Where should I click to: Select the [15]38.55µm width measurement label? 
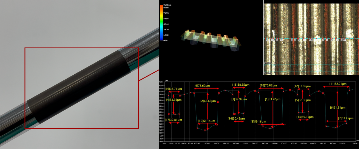tap(241, 85)
